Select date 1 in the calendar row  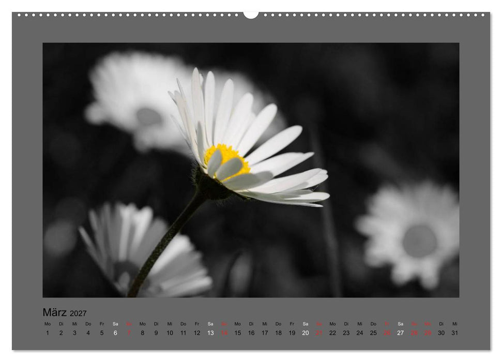click(x=48, y=333)
